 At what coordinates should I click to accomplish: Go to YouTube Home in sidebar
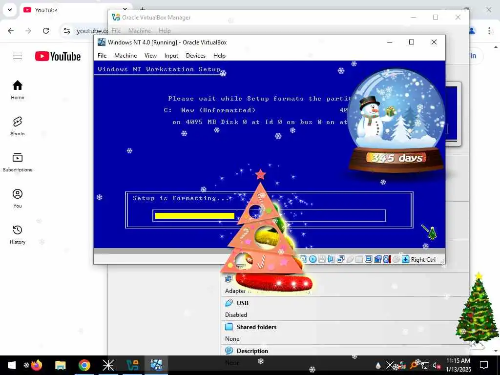click(x=18, y=90)
